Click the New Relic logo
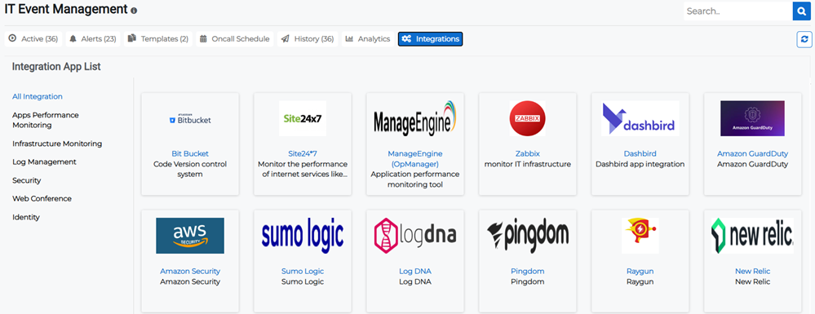 753,236
